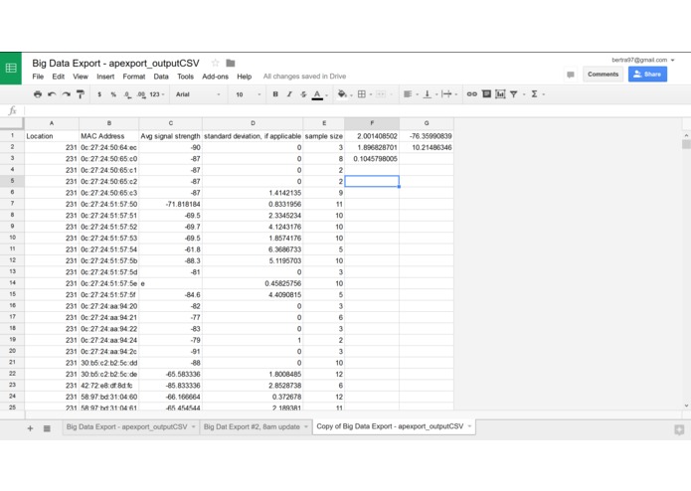Open horizontal align options

point(408,94)
